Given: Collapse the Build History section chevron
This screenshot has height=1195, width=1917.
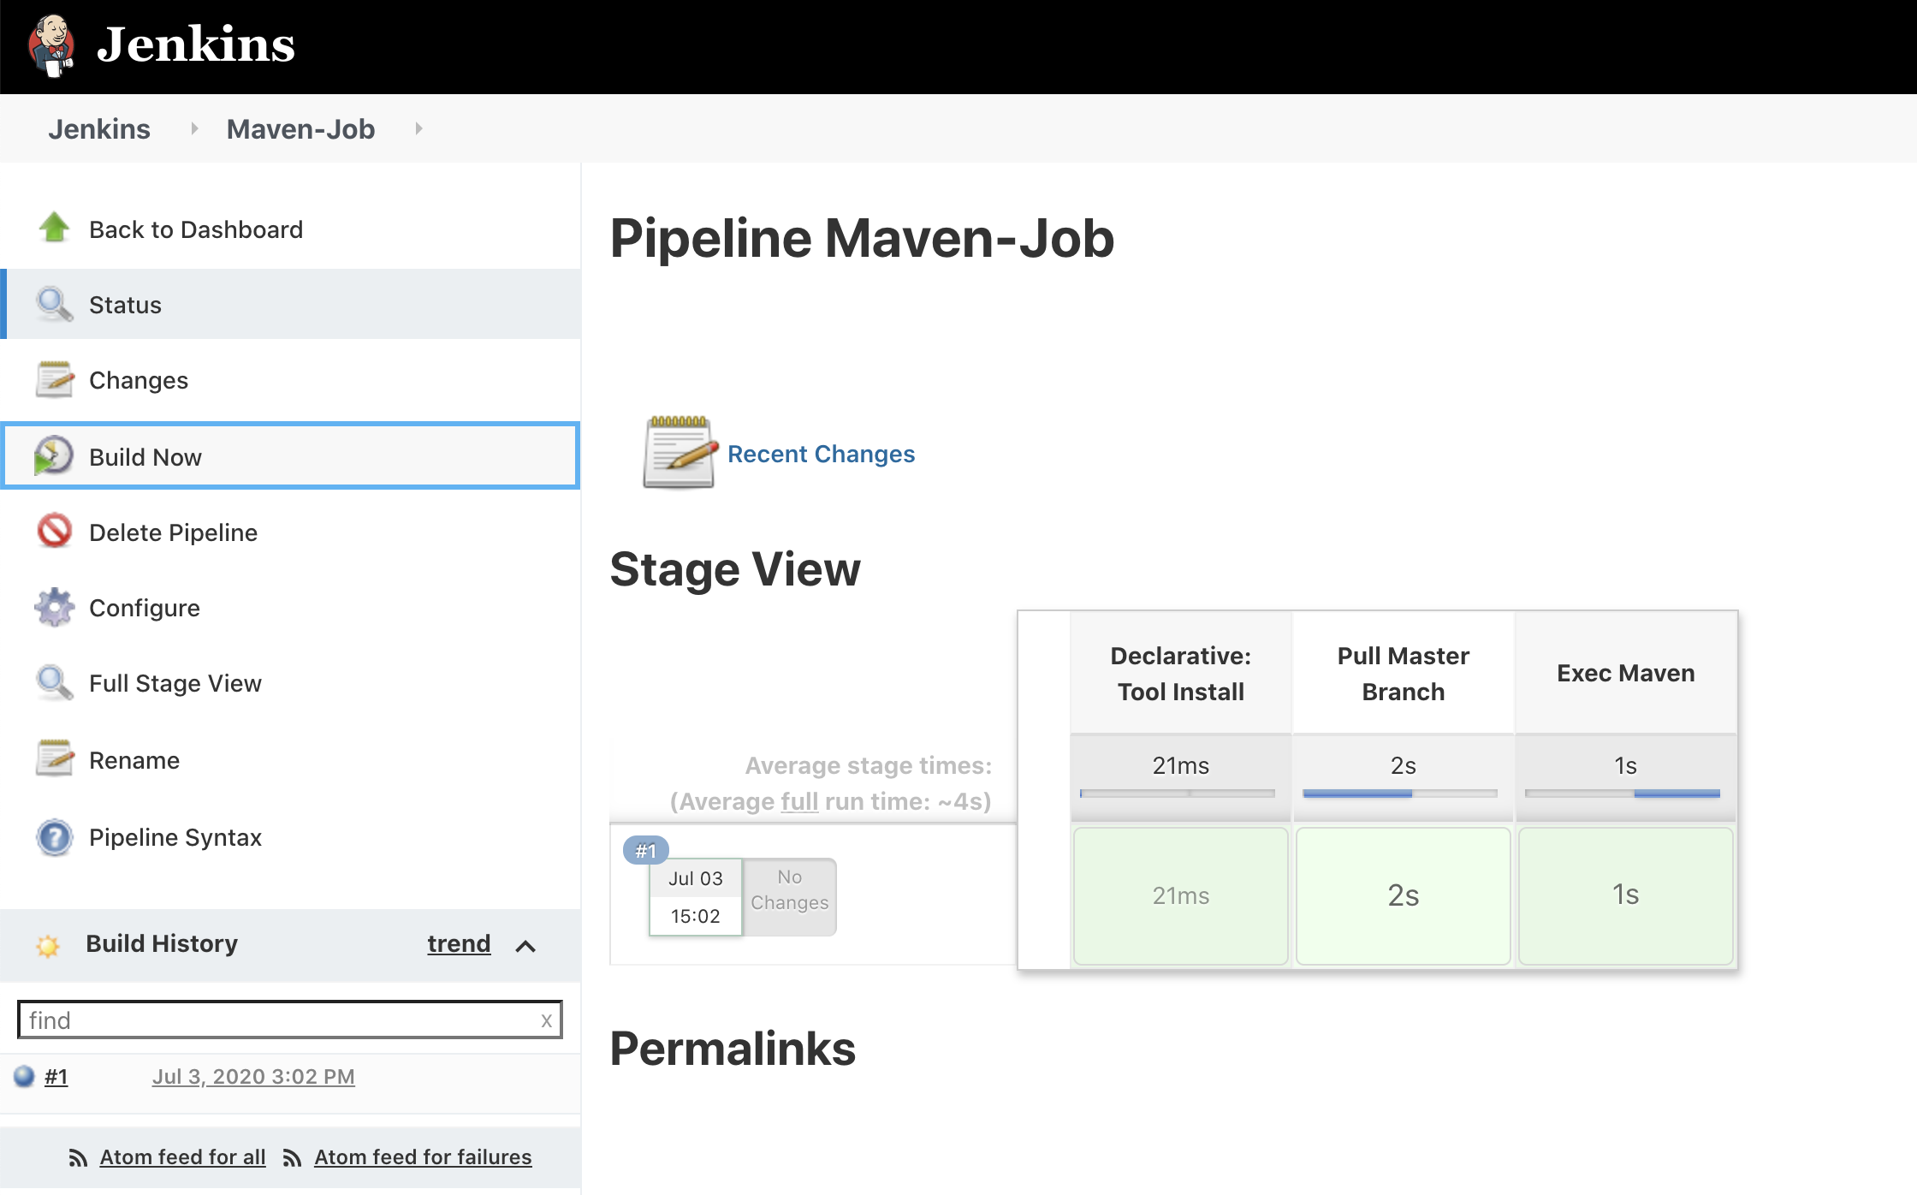Looking at the screenshot, I should click(525, 946).
